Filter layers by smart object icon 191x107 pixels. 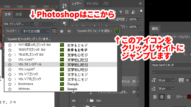[x=133, y=12]
